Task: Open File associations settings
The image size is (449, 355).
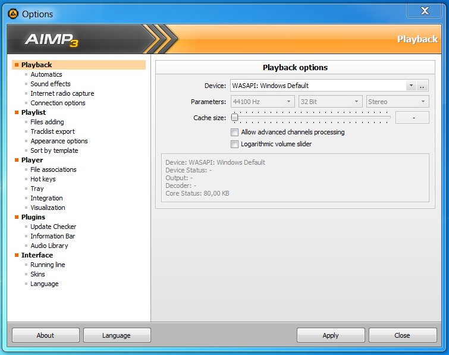Action: tap(54, 169)
